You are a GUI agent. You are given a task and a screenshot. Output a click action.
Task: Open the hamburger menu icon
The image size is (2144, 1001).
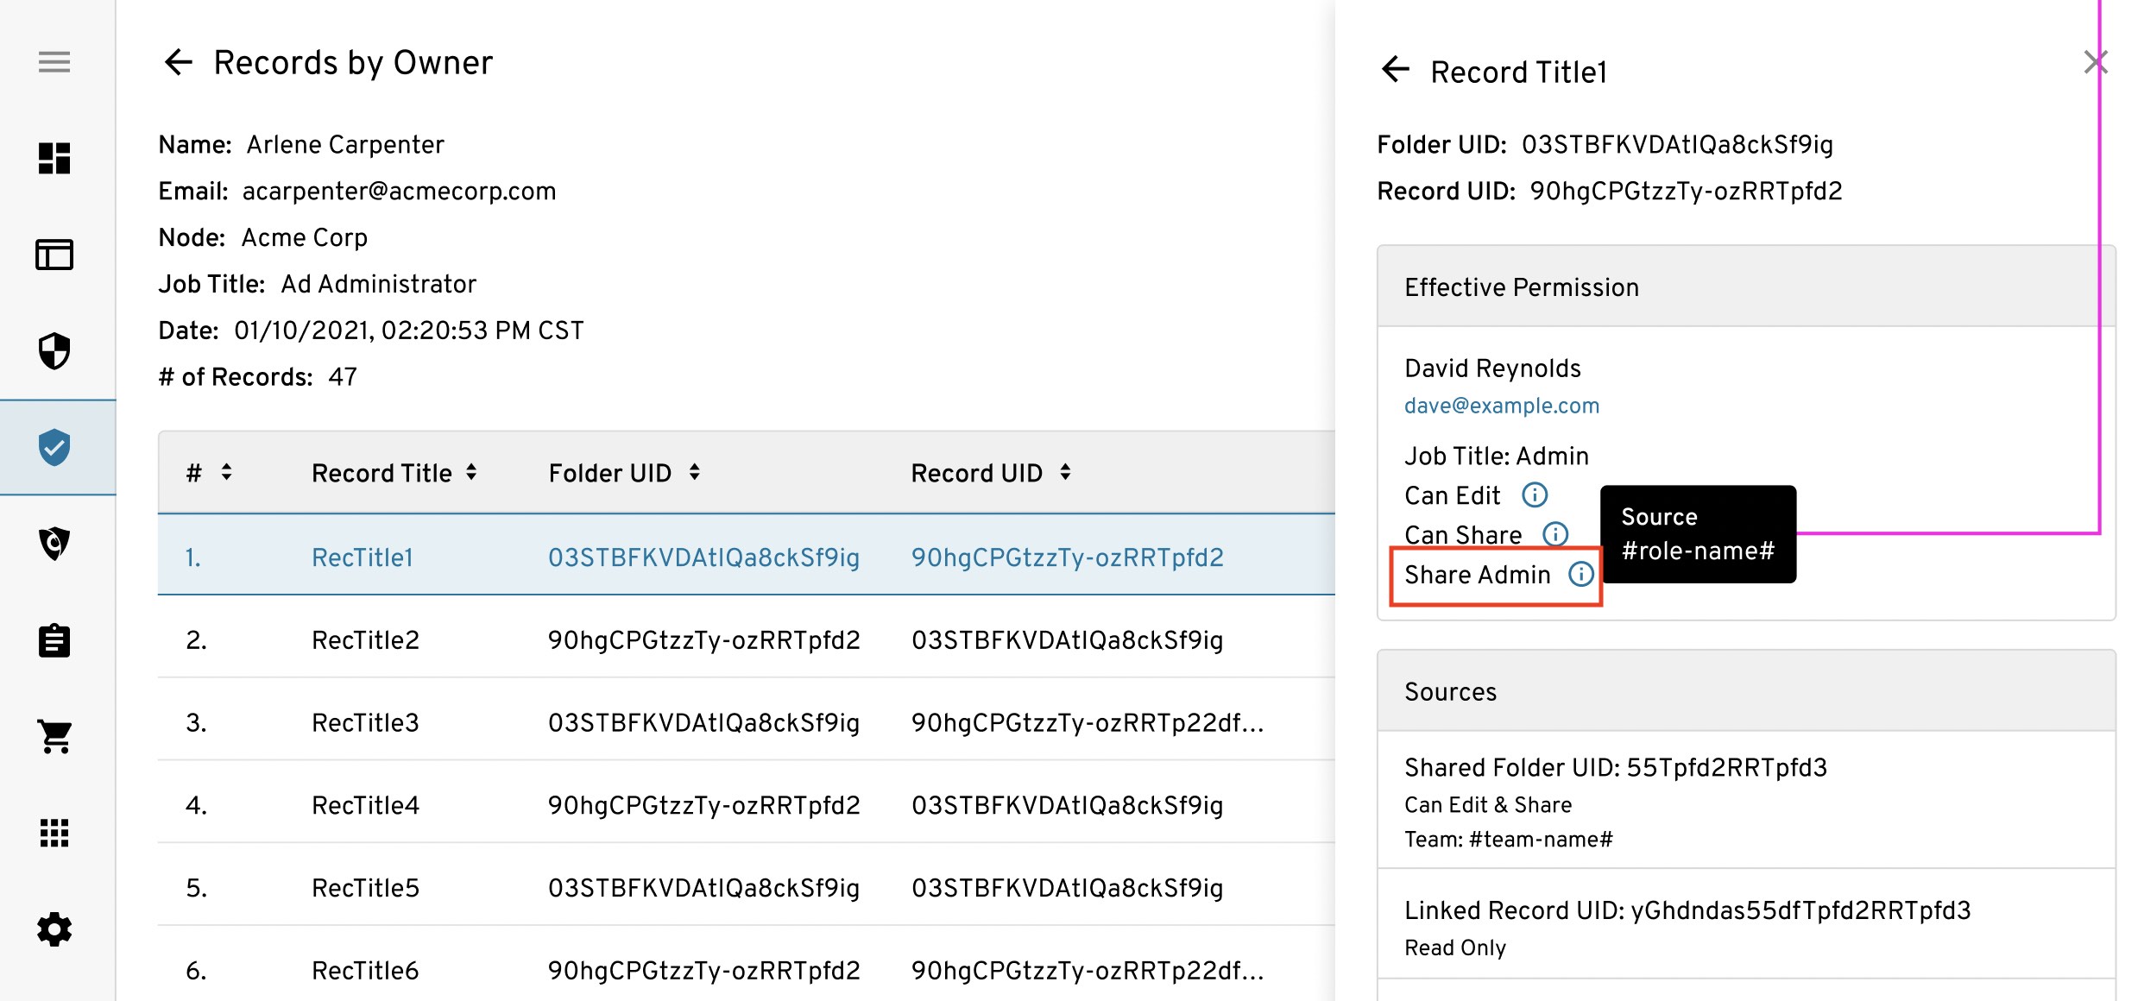point(54,62)
